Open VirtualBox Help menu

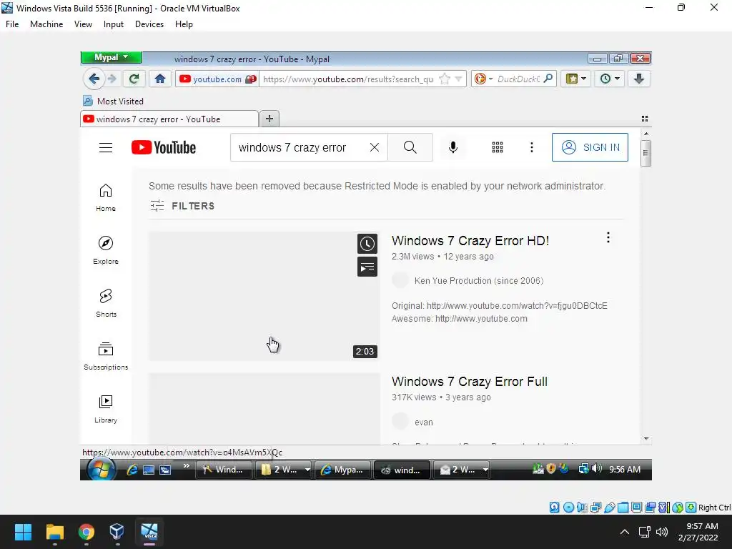(x=184, y=24)
